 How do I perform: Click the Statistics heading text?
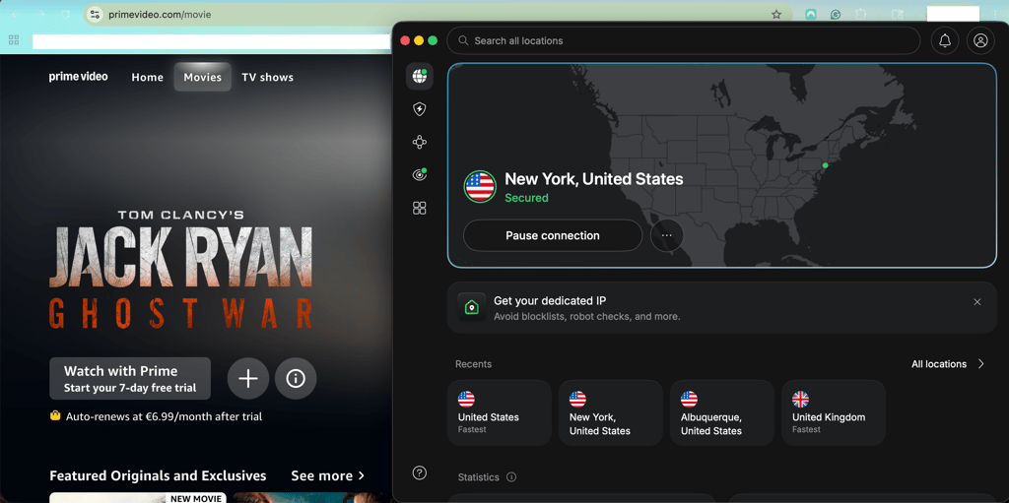tap(478, 477)
